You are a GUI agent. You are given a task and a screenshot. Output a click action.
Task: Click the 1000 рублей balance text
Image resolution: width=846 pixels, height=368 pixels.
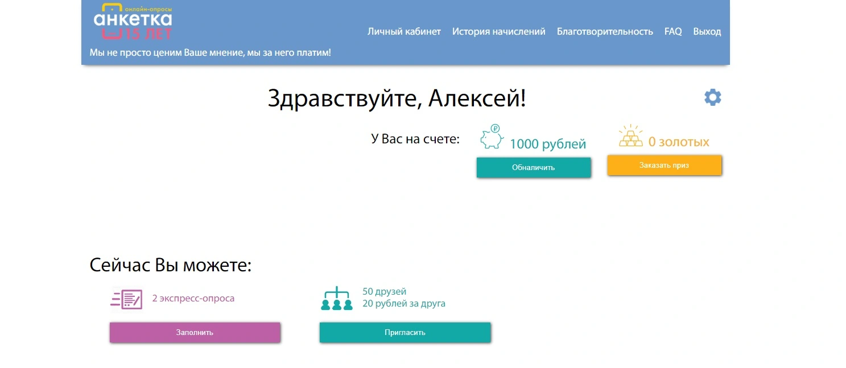547,144
